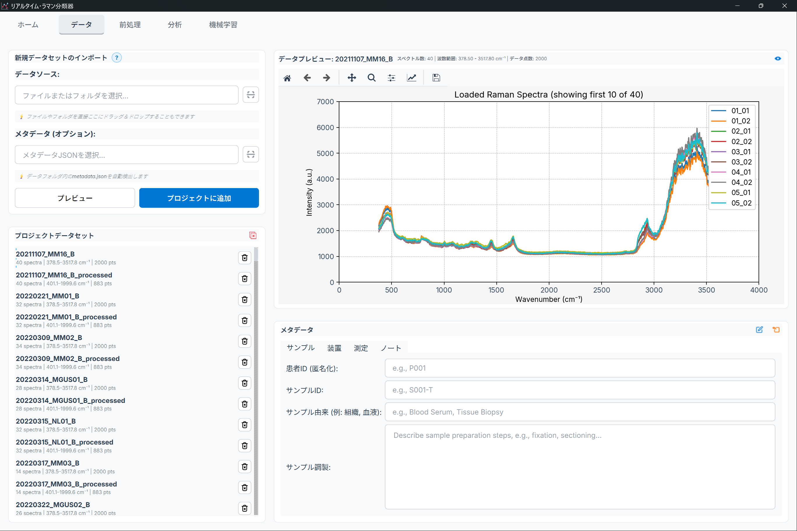Screen dimensions: 797x531
Task: Select dataset 20220314_MGUS01_B in list
Action: point(125,383)
